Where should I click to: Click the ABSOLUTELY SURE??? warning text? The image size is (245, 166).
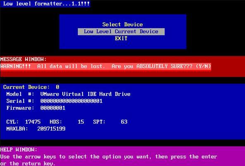point(164,66)
